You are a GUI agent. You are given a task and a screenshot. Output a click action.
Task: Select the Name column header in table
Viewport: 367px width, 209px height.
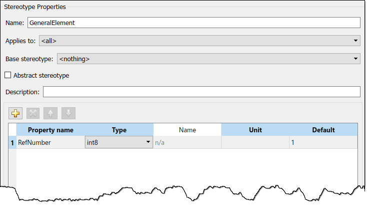pos(187,130)
